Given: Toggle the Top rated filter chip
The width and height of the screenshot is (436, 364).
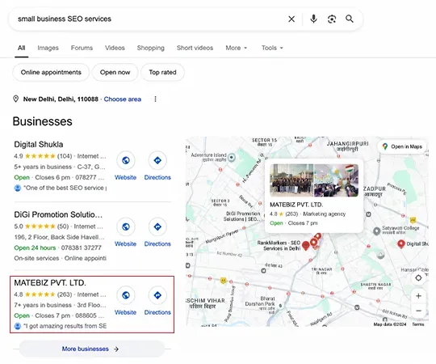Looking at the screenshot, I should pos(162,73).
